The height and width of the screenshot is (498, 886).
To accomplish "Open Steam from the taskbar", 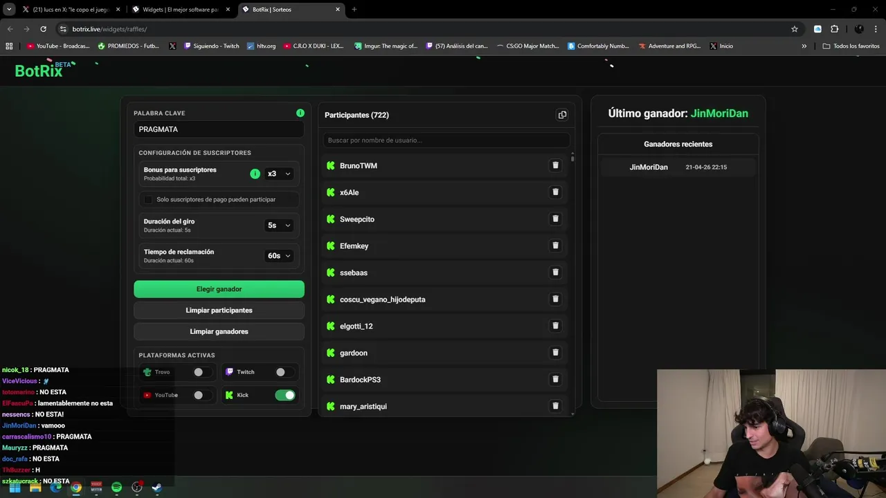I will 156,487.
